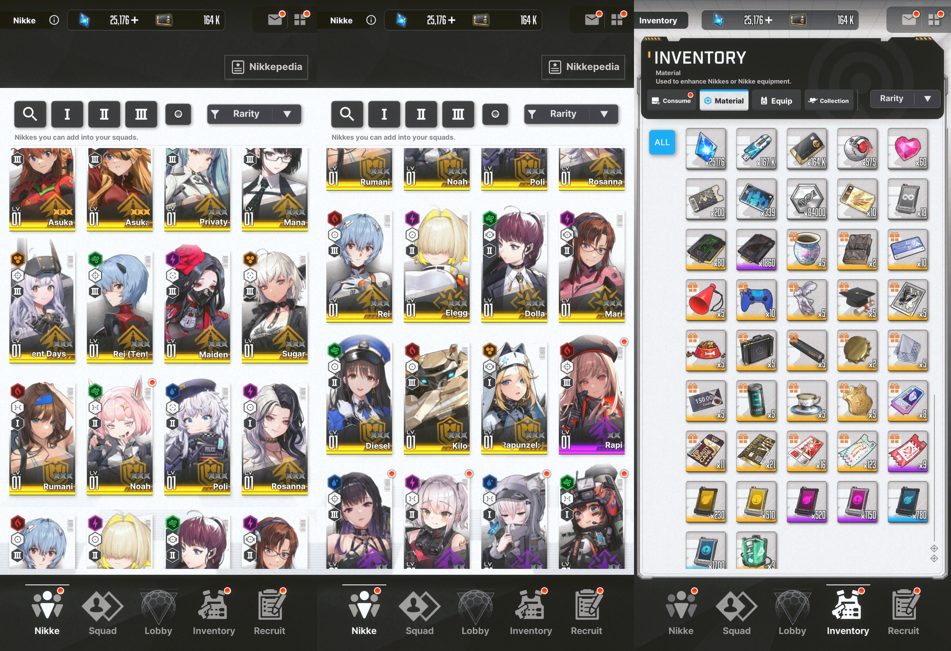Viewport: 951px width, 651px height.
Task: Go to Lobby in left bottom bar
Action: click(x=158, y=613)
